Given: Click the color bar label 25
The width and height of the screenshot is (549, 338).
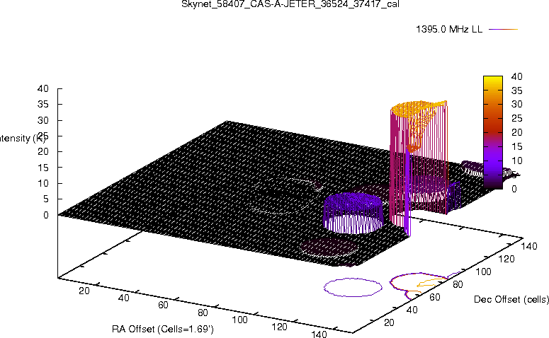Looking at the screenshot, I should coord(517,119).
